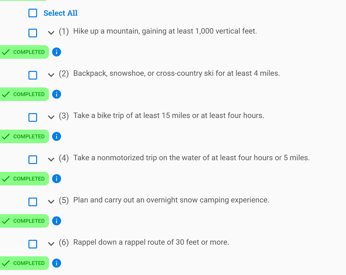Expand requirement 6 rappel chevron
346x275 pixels.
pyautogui.click(x=51, y=244)
